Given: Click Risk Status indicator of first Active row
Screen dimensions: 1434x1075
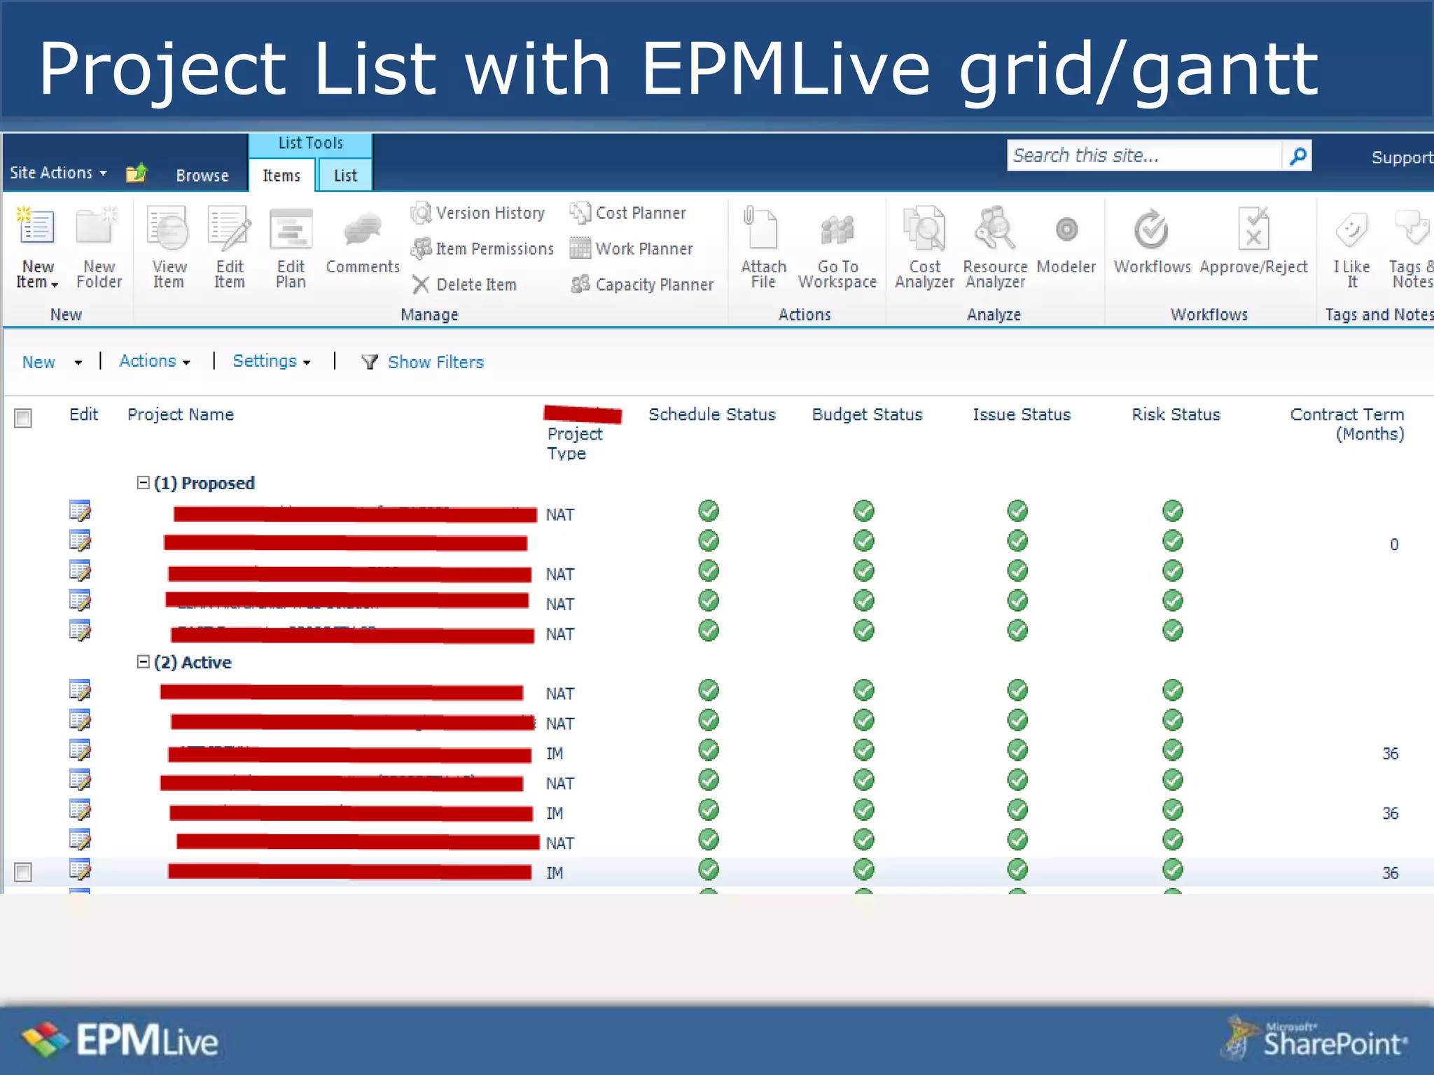Looking at the screenshot, I should 1173,690.
